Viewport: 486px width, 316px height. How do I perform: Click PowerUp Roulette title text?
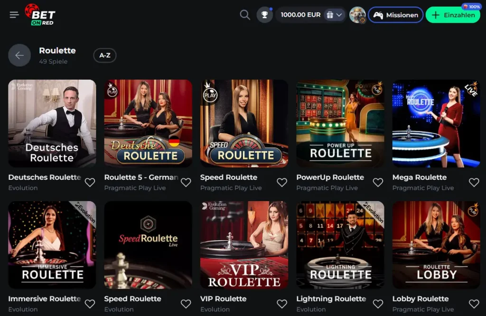click(330, 177)
